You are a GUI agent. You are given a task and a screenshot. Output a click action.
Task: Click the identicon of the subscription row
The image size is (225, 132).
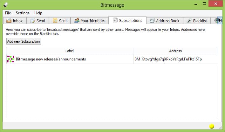pos(10,59)
